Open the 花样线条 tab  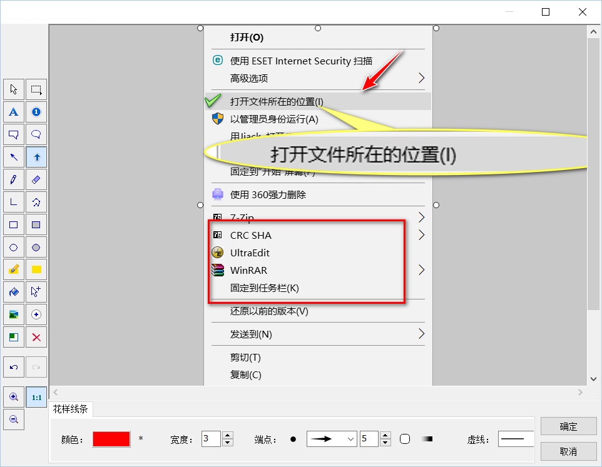point(70,409)
